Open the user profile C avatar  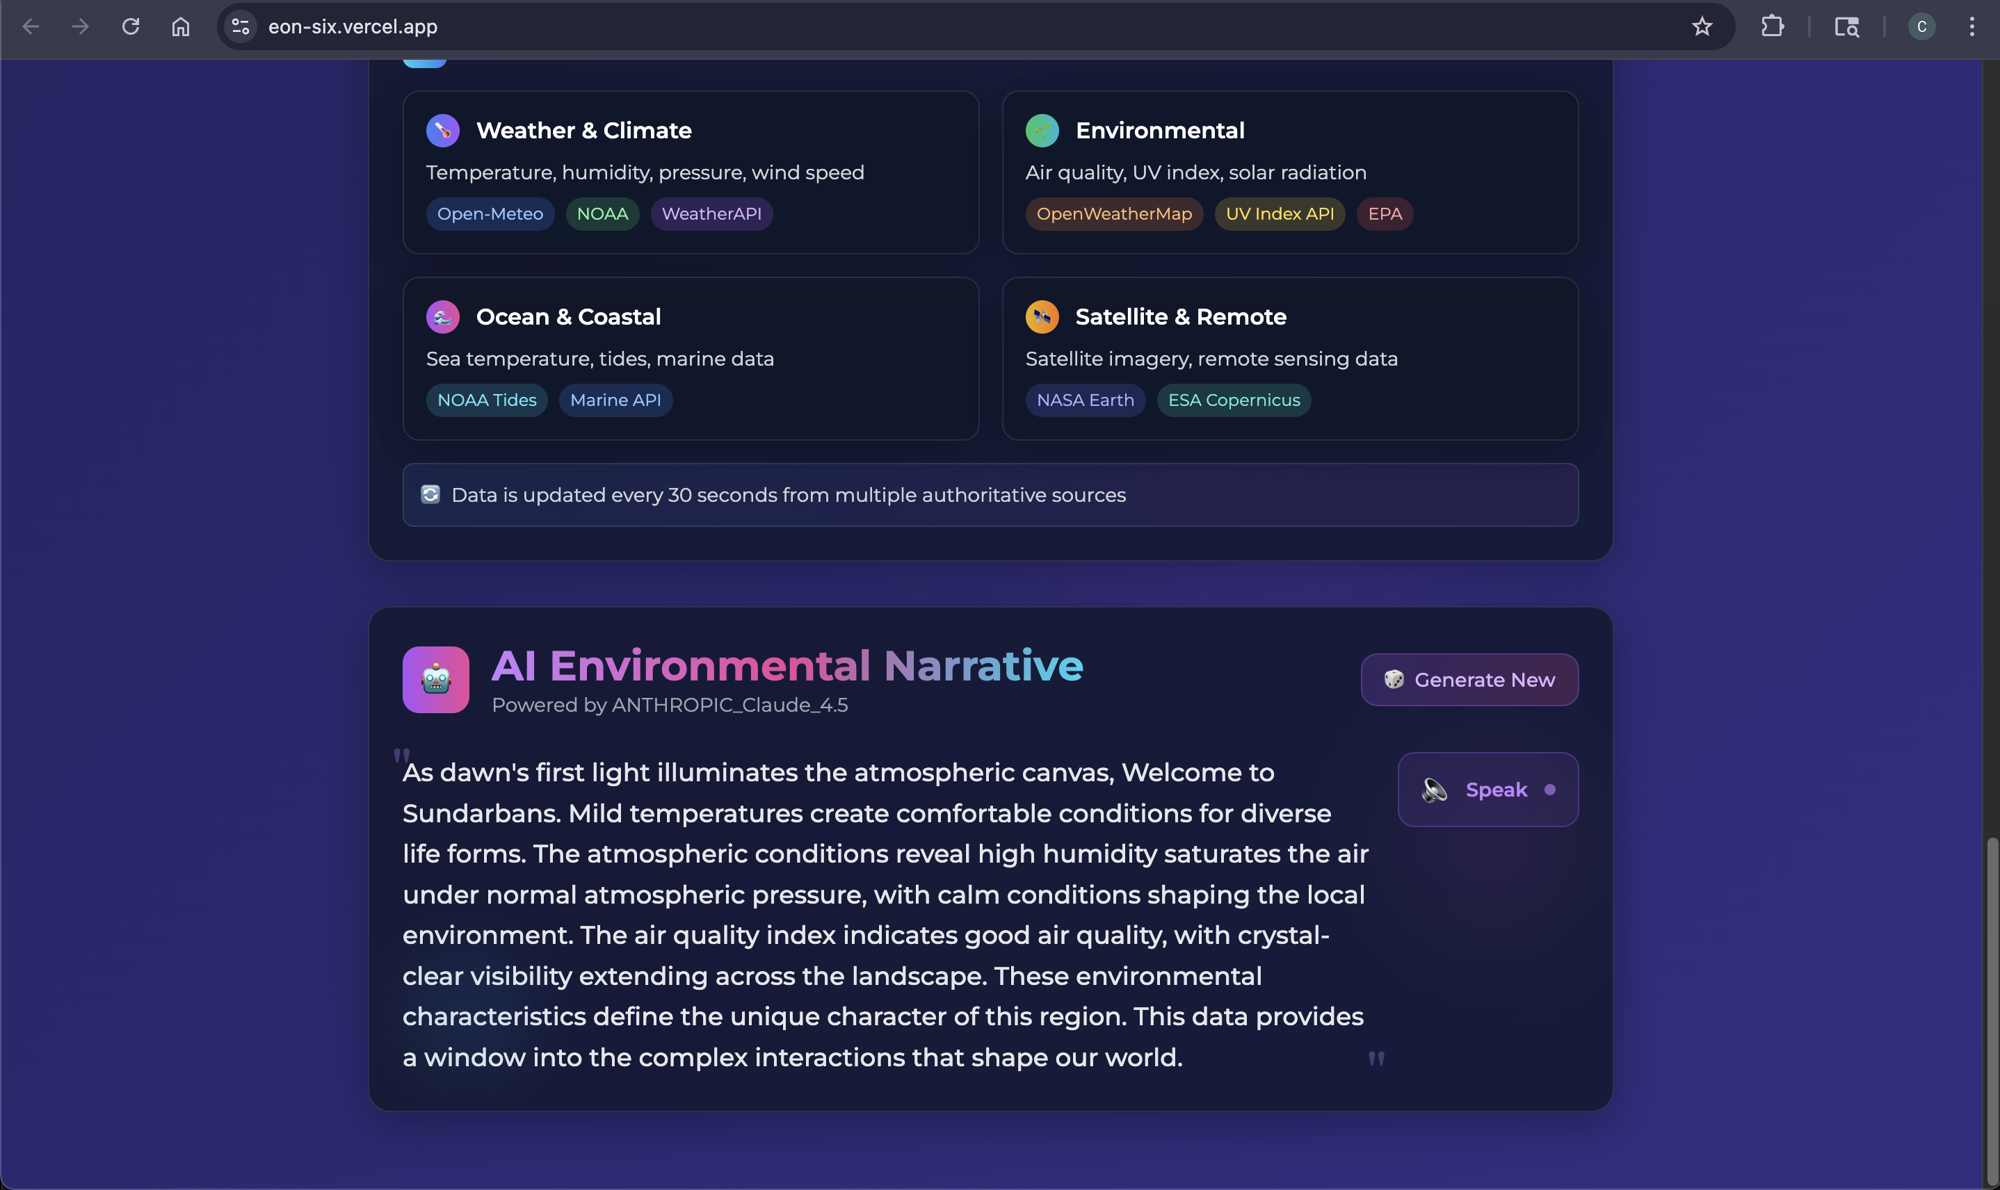click(x=1921, y=26)
